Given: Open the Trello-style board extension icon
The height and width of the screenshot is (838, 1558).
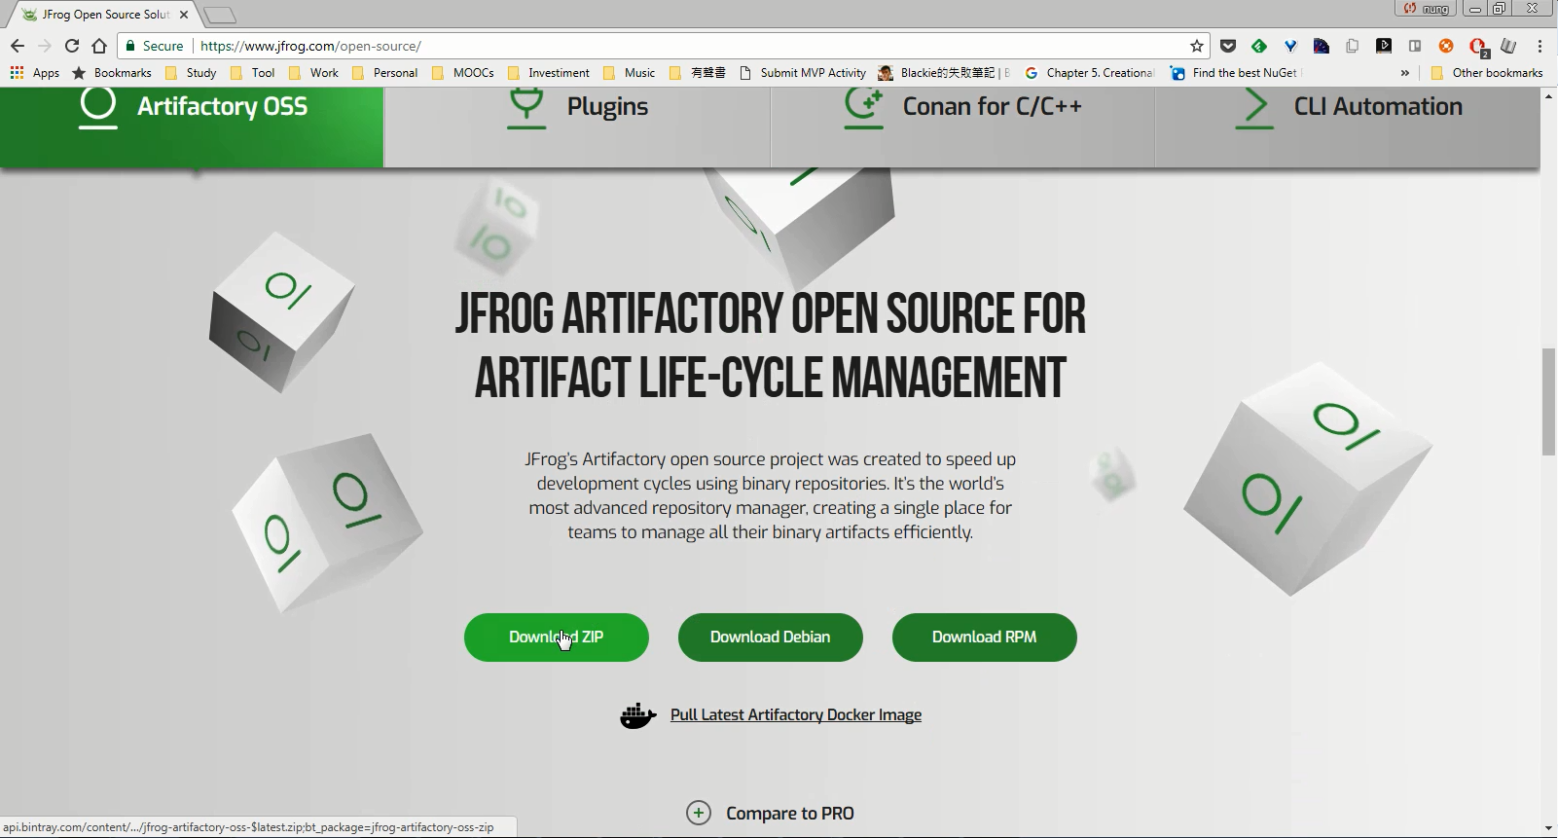Looking at the screenshot, I should [1415, 46].
